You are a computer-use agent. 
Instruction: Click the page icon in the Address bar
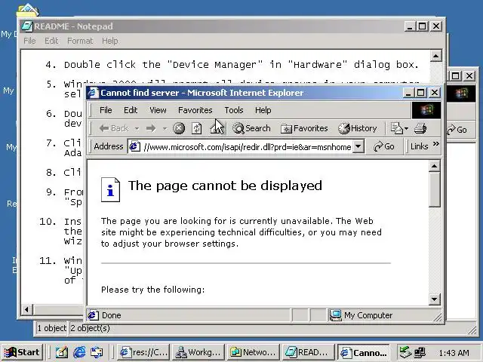134,146
